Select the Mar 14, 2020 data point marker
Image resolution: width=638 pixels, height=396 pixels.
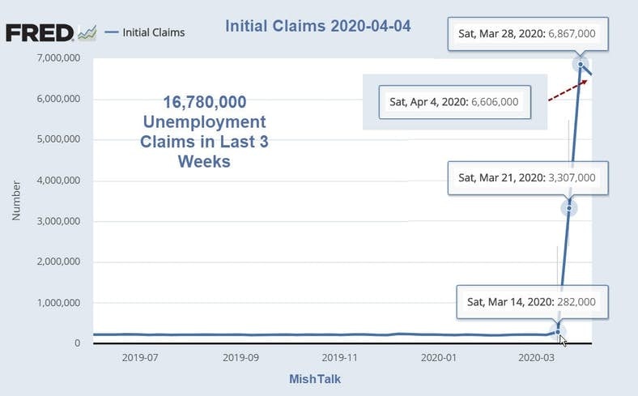(x=557, y=331)
